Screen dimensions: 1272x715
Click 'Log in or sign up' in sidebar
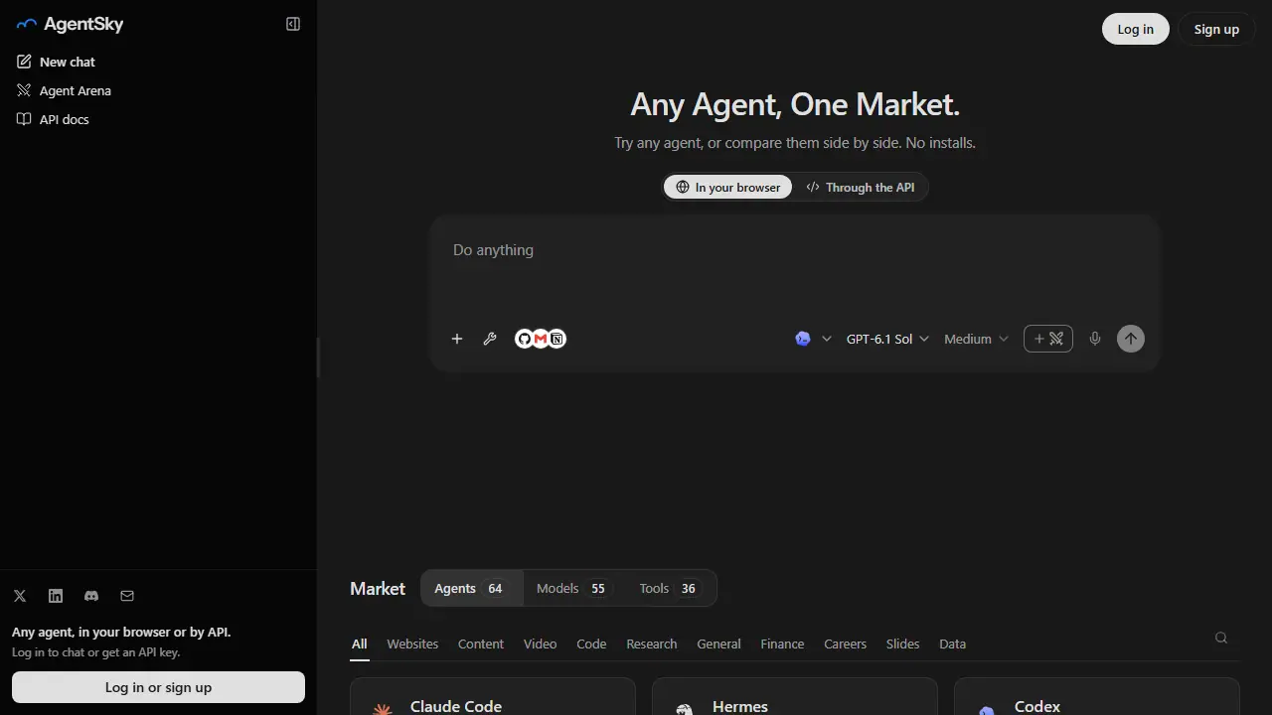pos(158,687)
